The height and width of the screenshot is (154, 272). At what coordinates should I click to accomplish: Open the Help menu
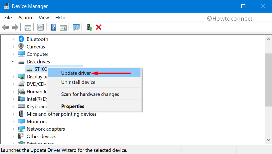[x=60, y=18]
